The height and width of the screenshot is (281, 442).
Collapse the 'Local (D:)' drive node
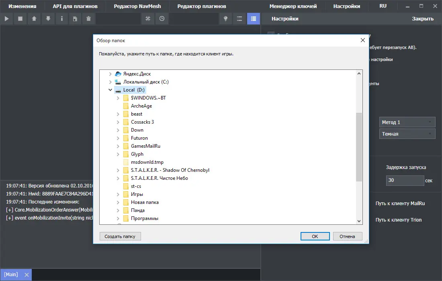click(110, 90)
